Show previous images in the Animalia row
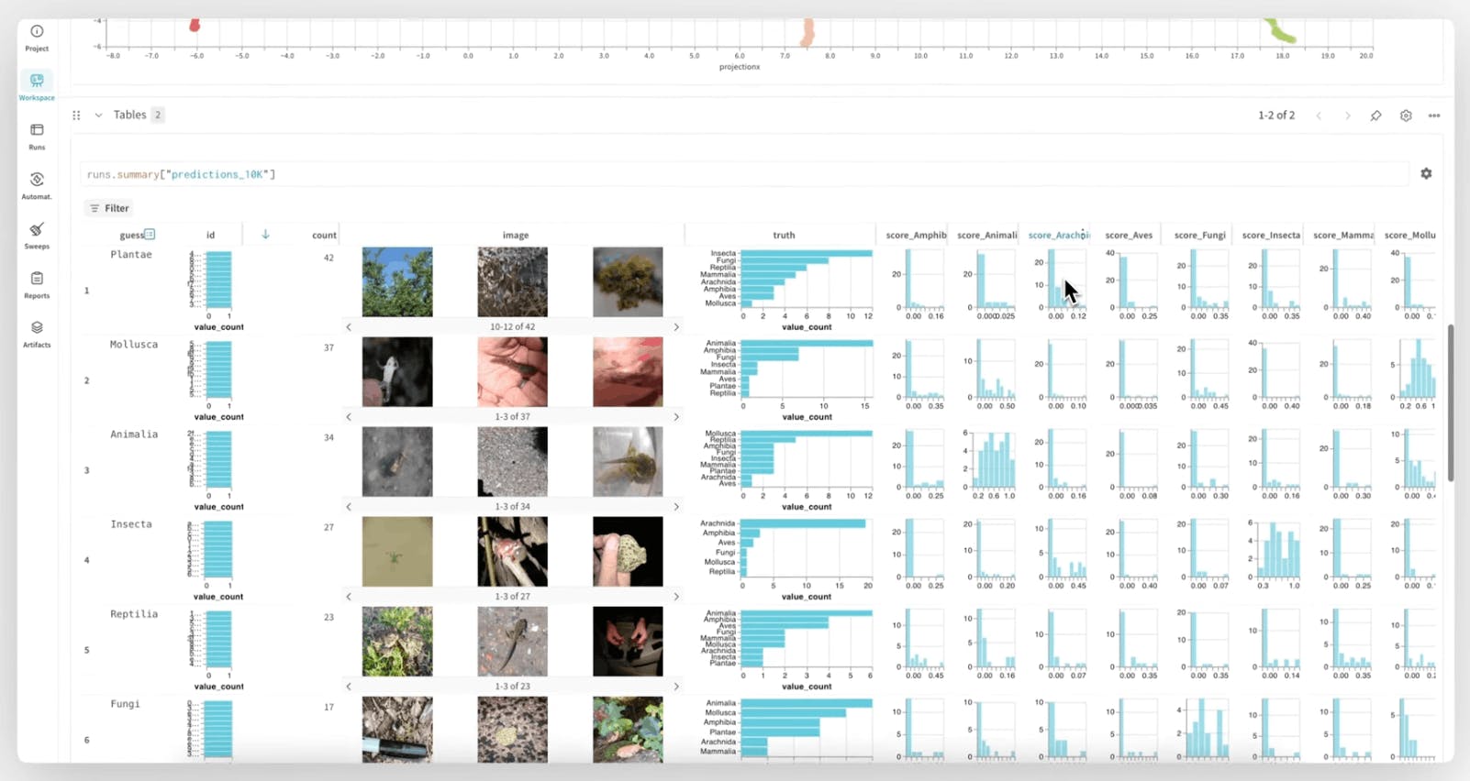1470x781 pixels. click(349, 507)
